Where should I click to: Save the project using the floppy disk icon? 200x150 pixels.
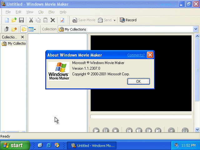tap(21, 20)
